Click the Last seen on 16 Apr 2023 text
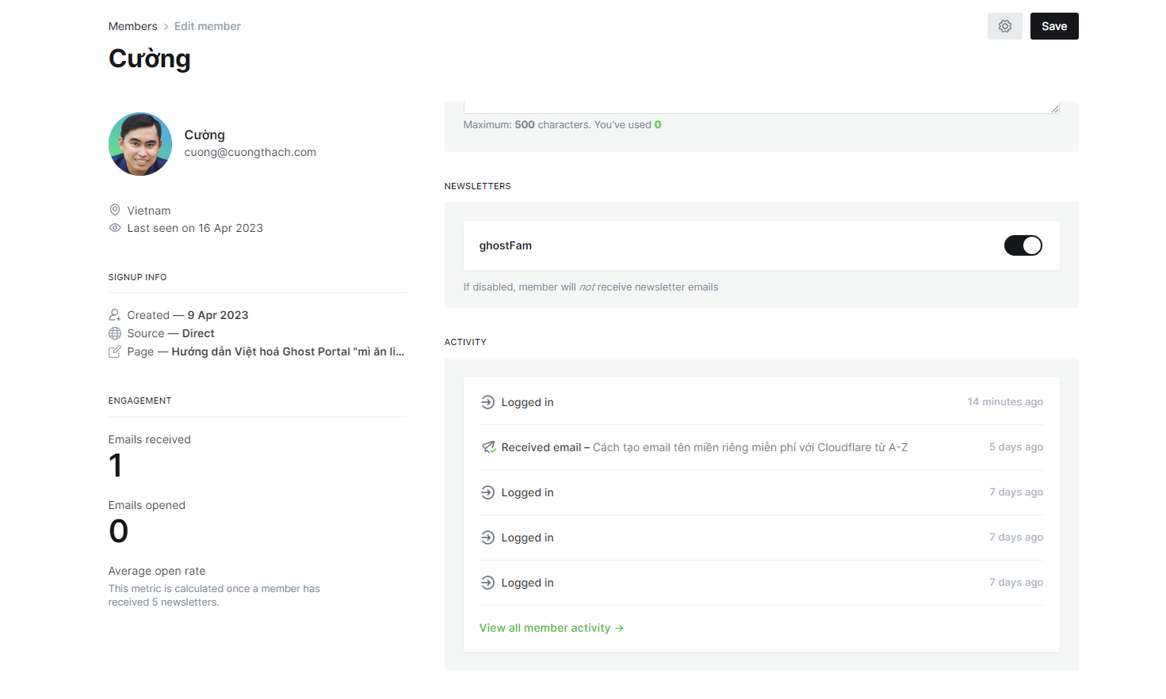The height and width of the screenshot is (699, 1166). [195, 228]
